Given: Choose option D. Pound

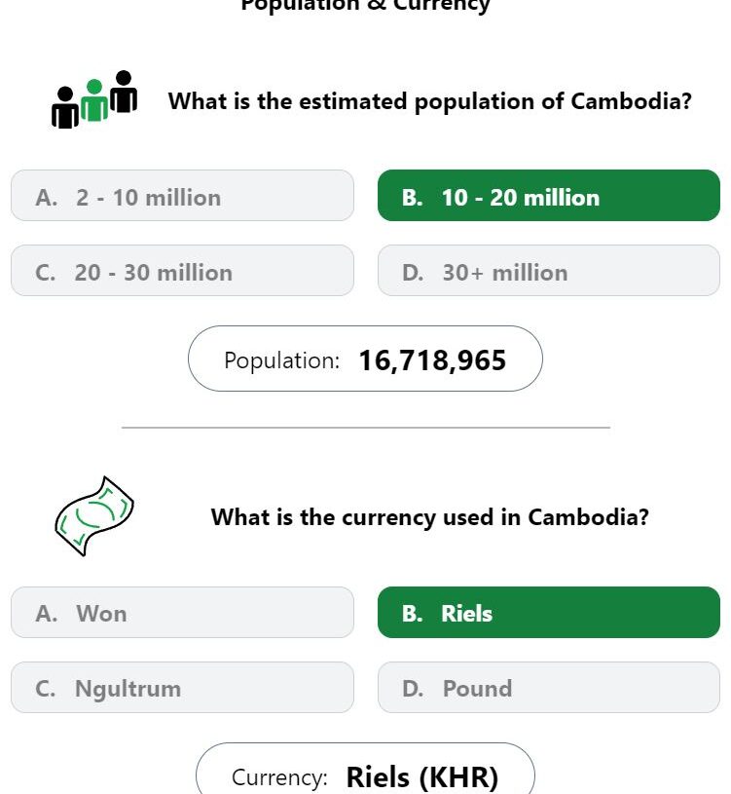Looking at the screenshot, I should [x=549, y=687].
